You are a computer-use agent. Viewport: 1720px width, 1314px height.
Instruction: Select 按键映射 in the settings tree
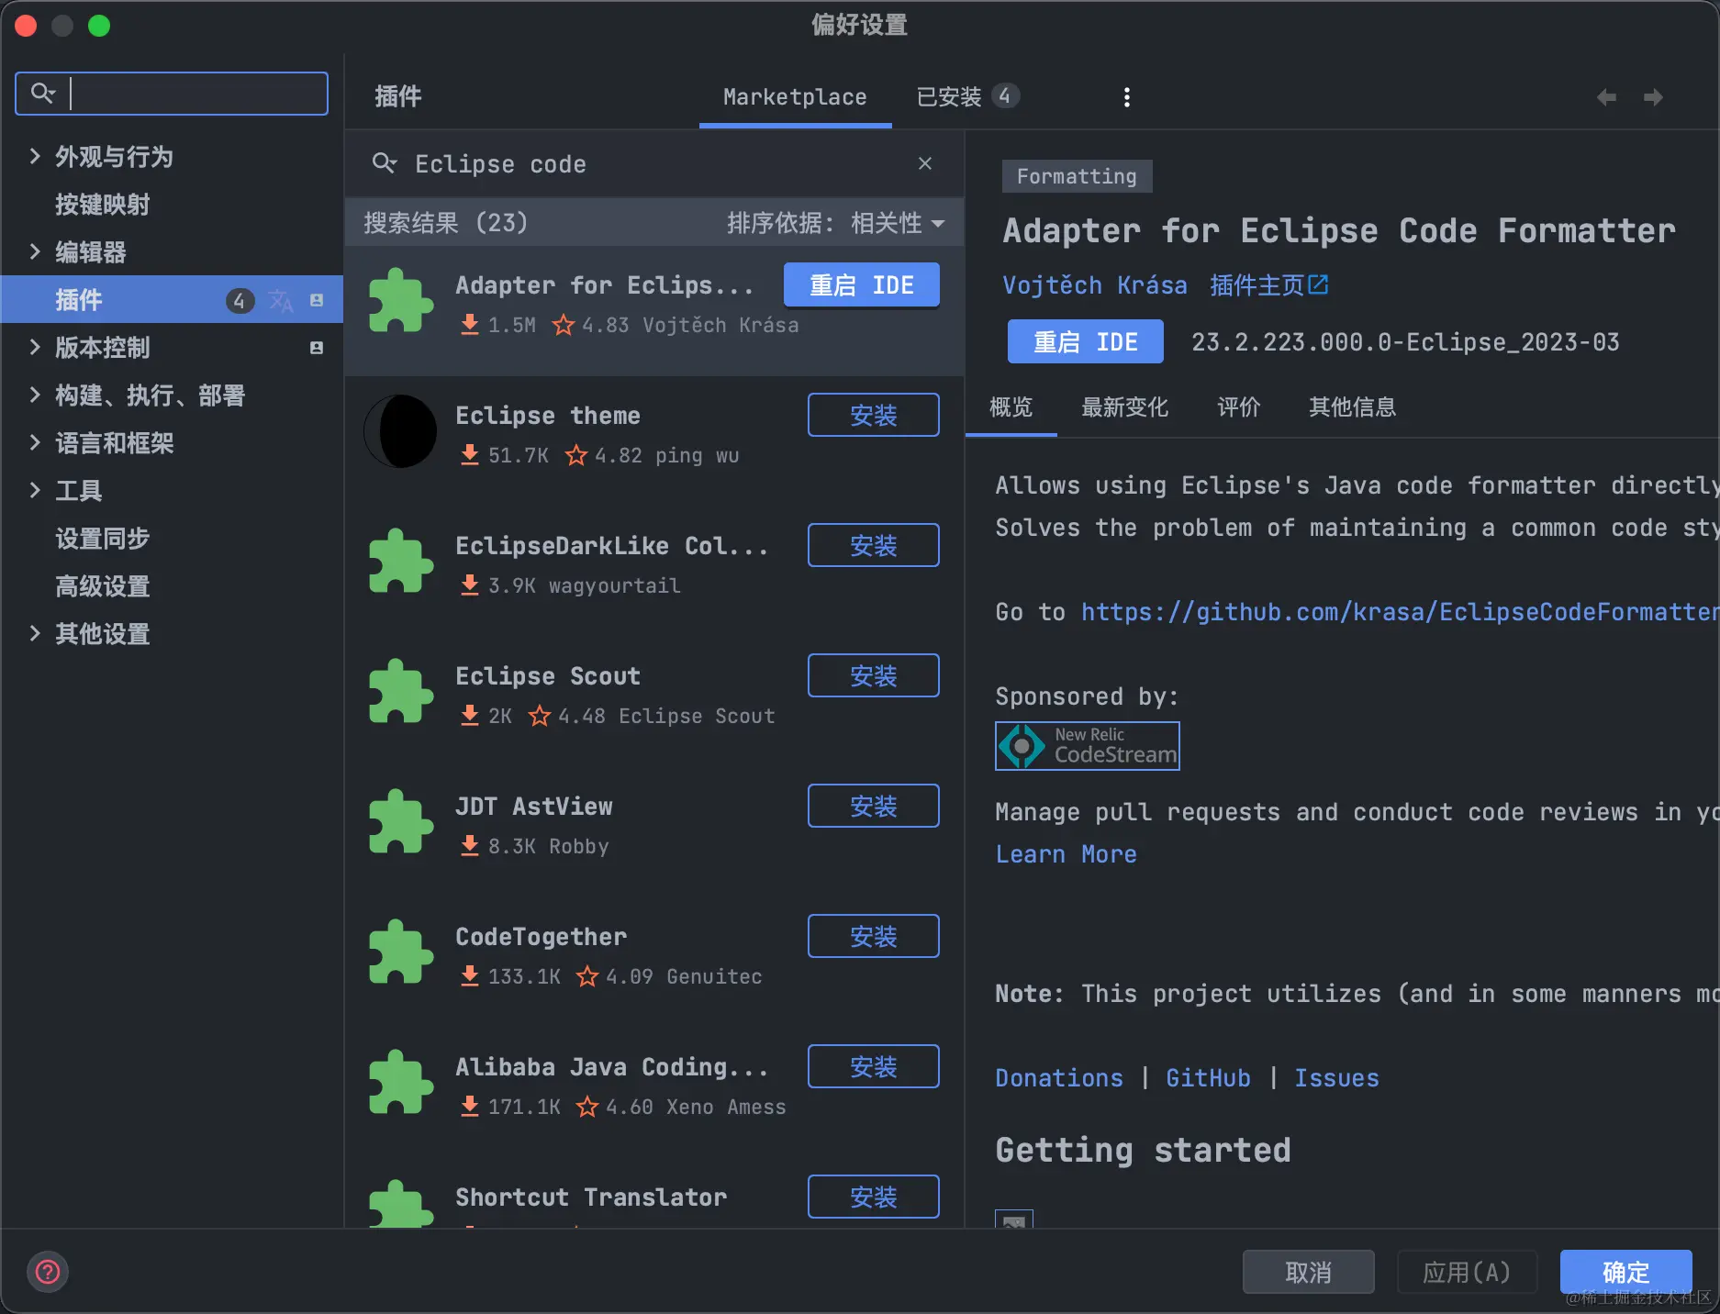[103, 205]
